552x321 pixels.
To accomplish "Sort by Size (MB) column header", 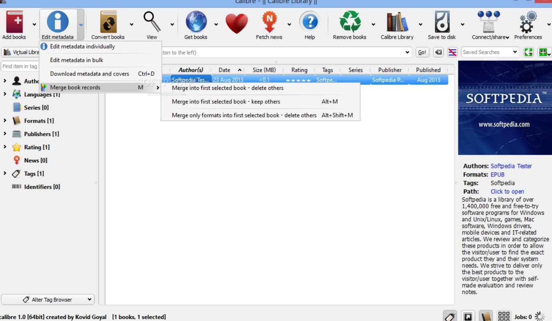I will pos(264,70).
